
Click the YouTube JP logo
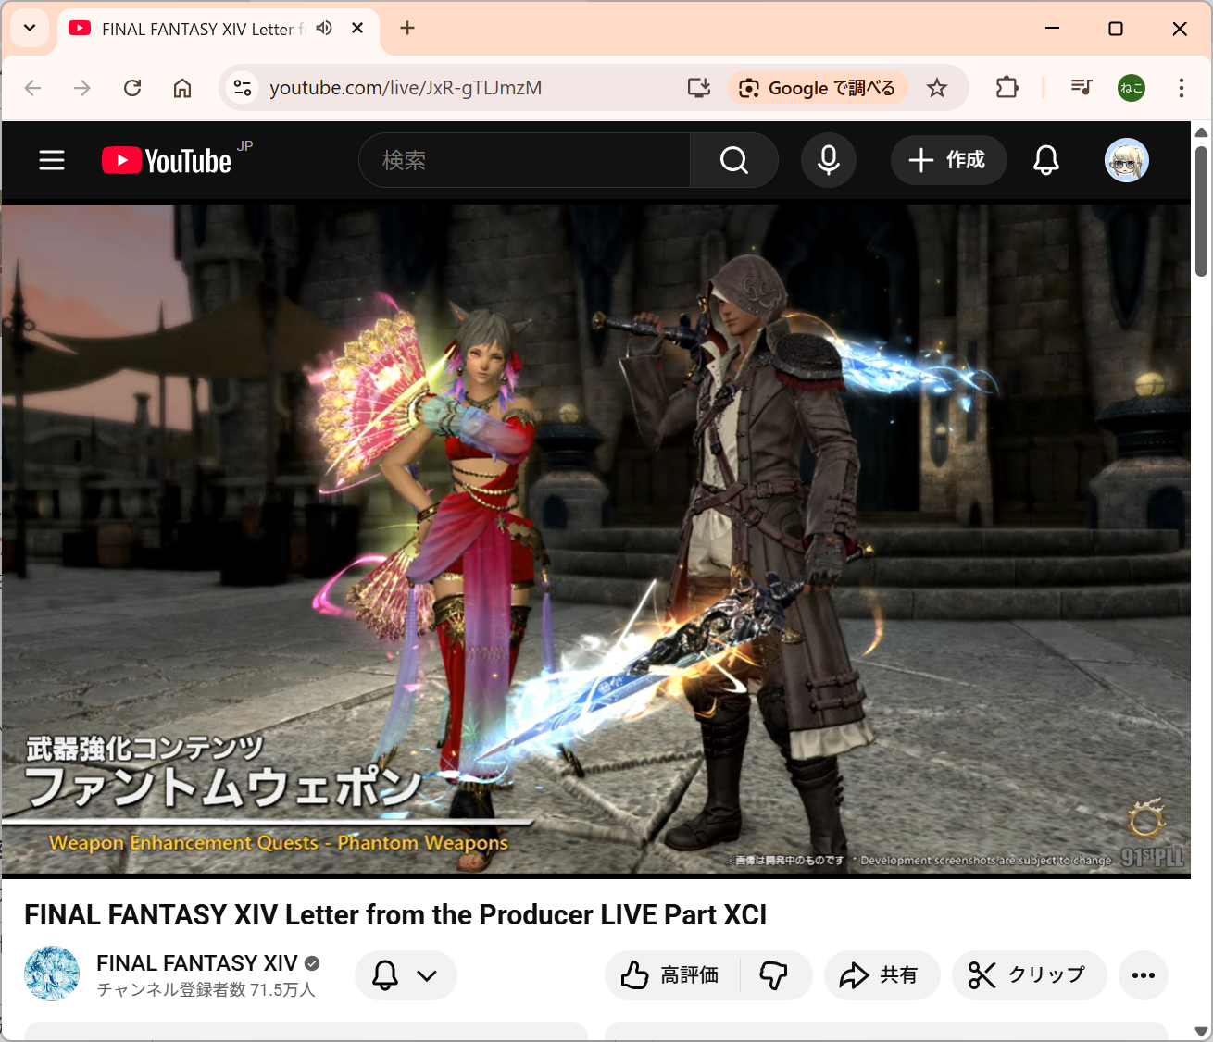pyautogui.click(x=168, y=160)
